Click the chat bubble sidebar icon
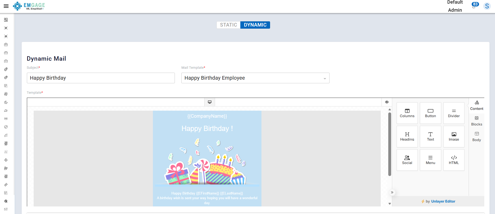This screenshot has height=214, width=495. pos(6,94)
